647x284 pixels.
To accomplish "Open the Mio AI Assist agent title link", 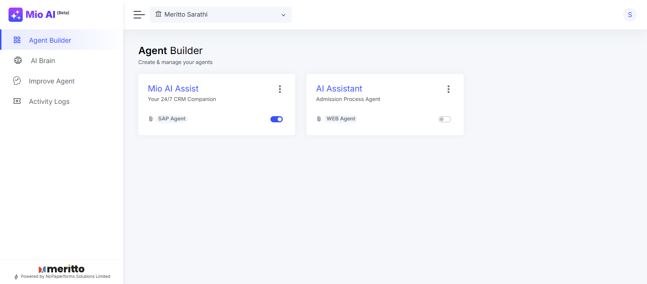I will coord(173,89).
